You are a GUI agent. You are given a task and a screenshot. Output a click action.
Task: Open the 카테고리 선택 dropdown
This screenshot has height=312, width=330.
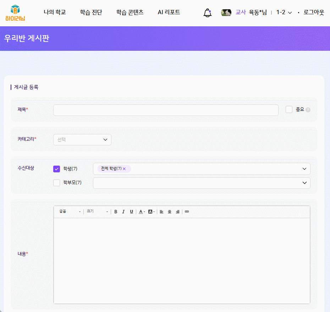click(82, 140)
